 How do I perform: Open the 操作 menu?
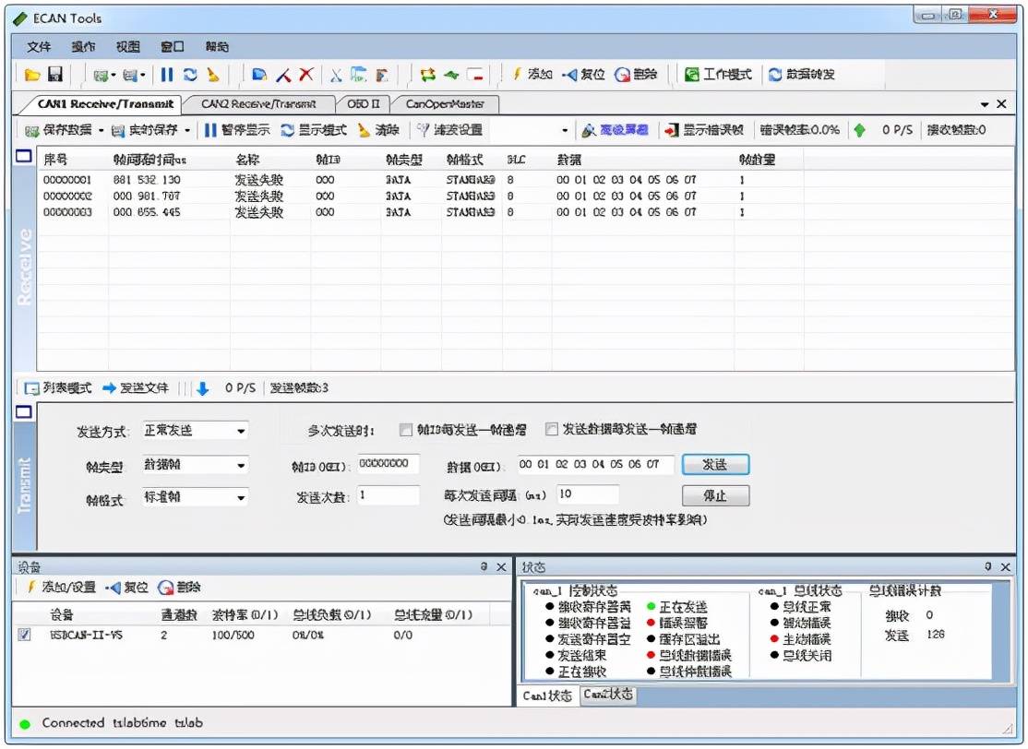(83, 46)
